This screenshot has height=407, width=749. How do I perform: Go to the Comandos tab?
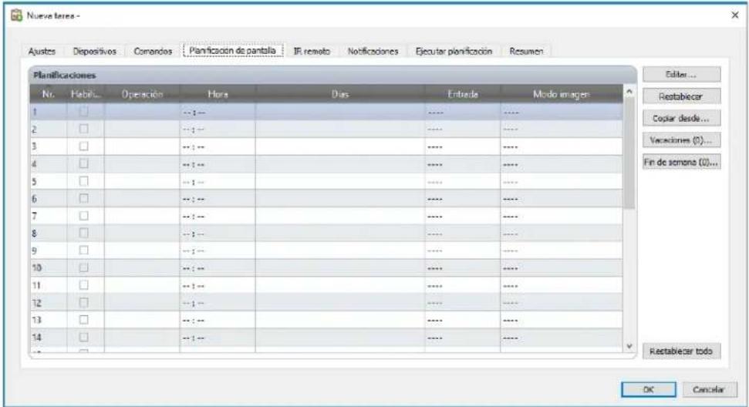coord(150,51)
